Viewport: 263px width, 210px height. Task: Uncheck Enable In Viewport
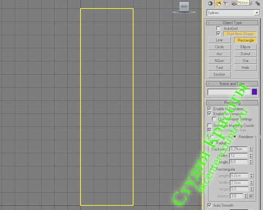209,113
